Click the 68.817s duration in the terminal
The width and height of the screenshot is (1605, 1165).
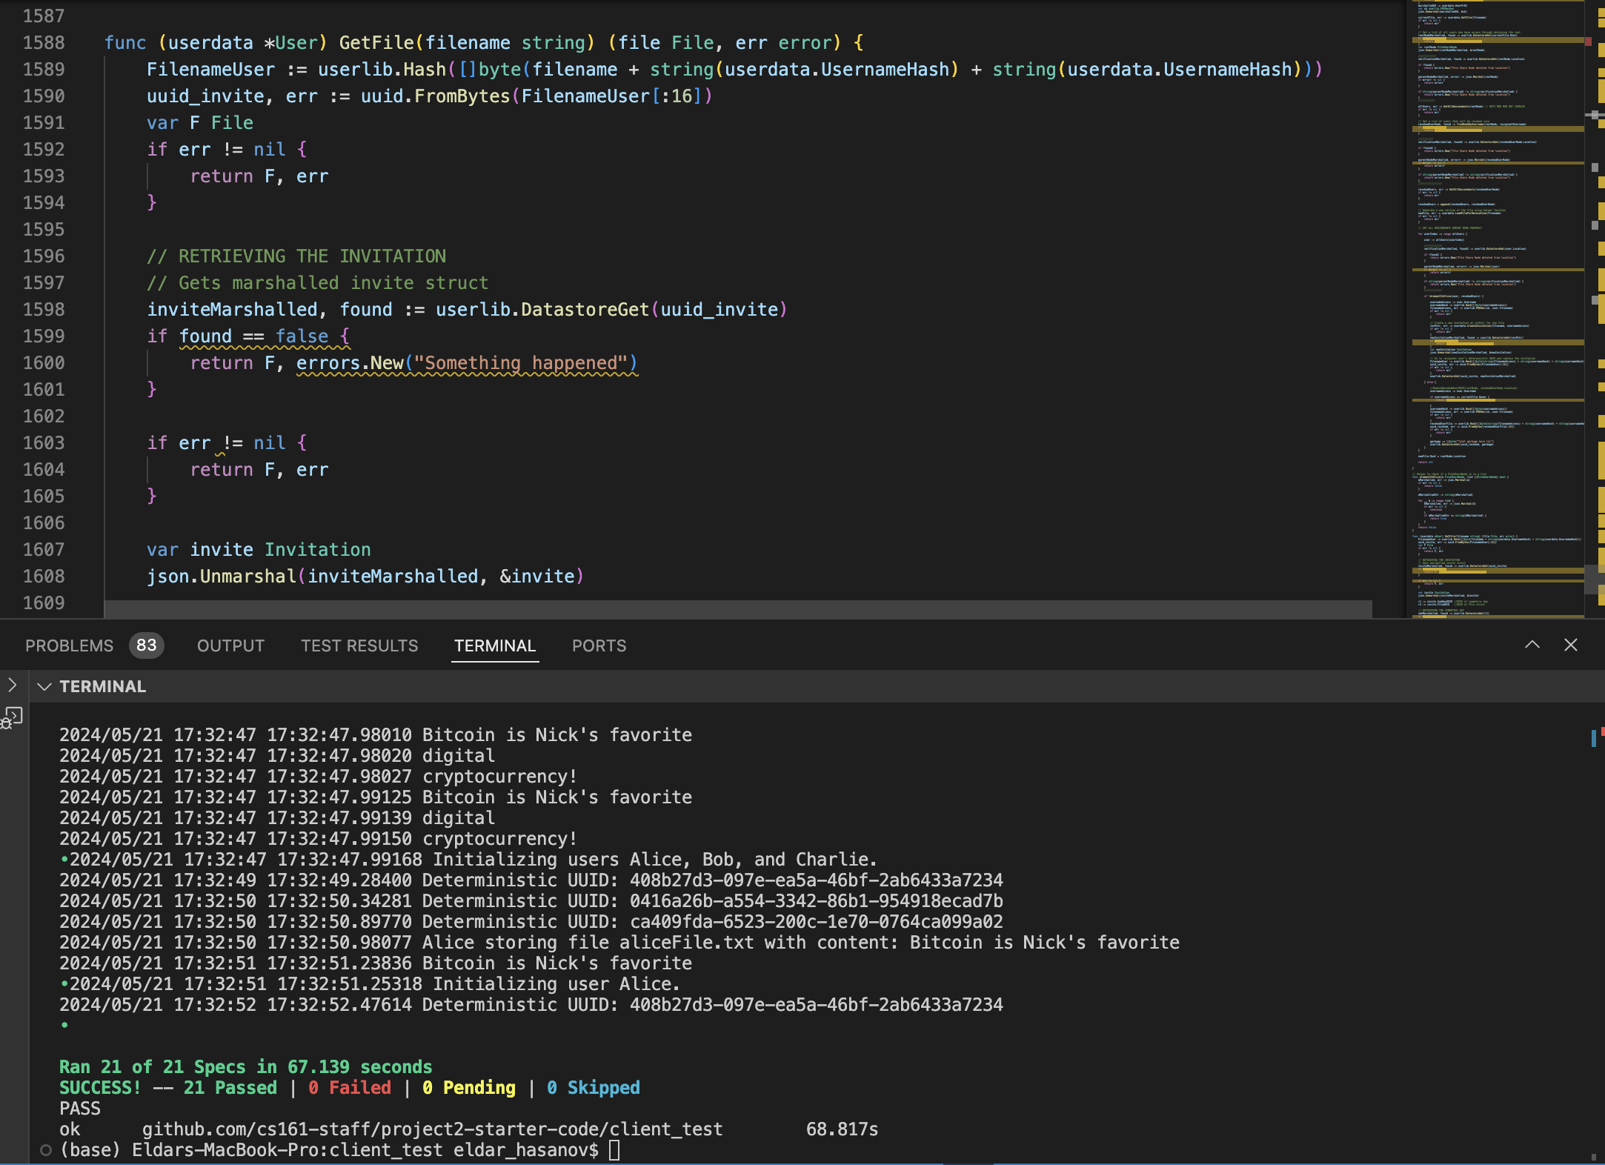click(842, 1129)
